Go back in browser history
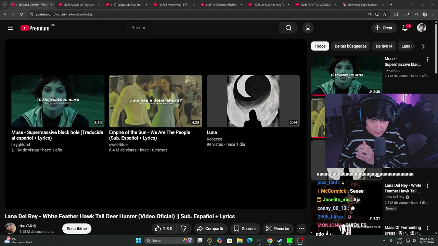 click(x=5, y=14)
